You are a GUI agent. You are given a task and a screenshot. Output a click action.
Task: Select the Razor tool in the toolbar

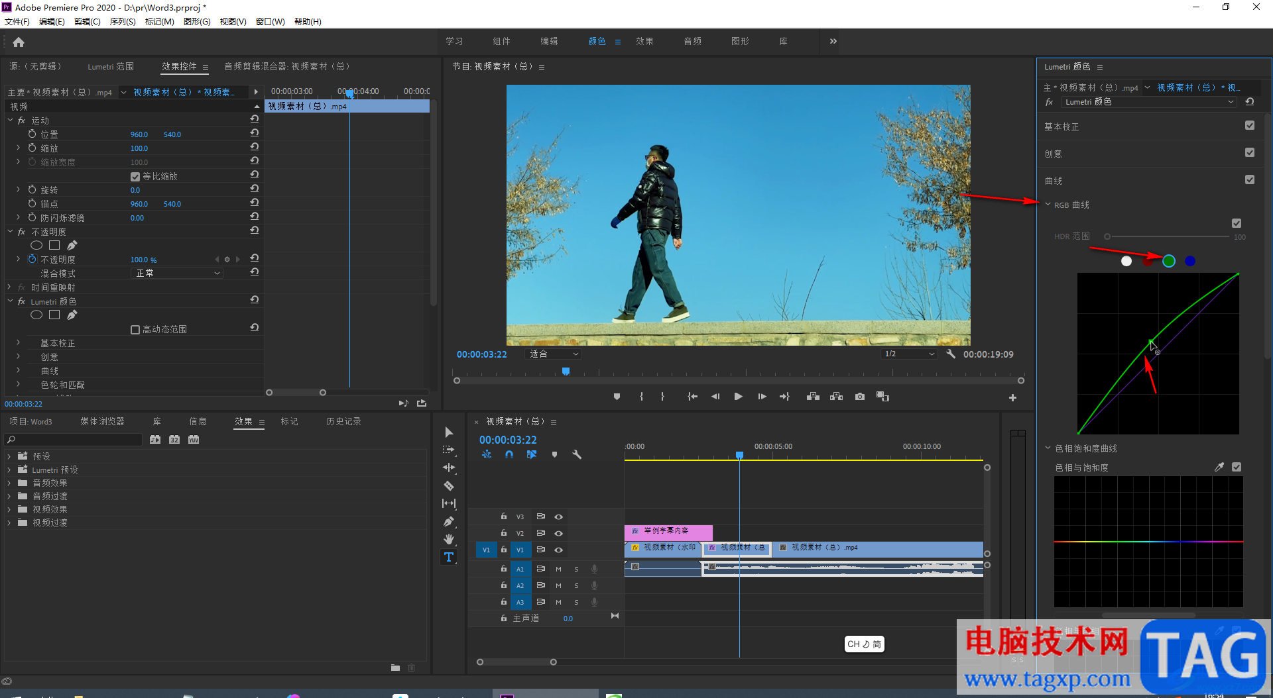pyautogui.click(x=449, y=485)
